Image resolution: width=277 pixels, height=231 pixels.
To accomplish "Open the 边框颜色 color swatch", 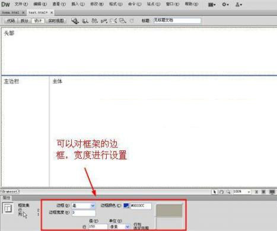I will click(126, 206).
